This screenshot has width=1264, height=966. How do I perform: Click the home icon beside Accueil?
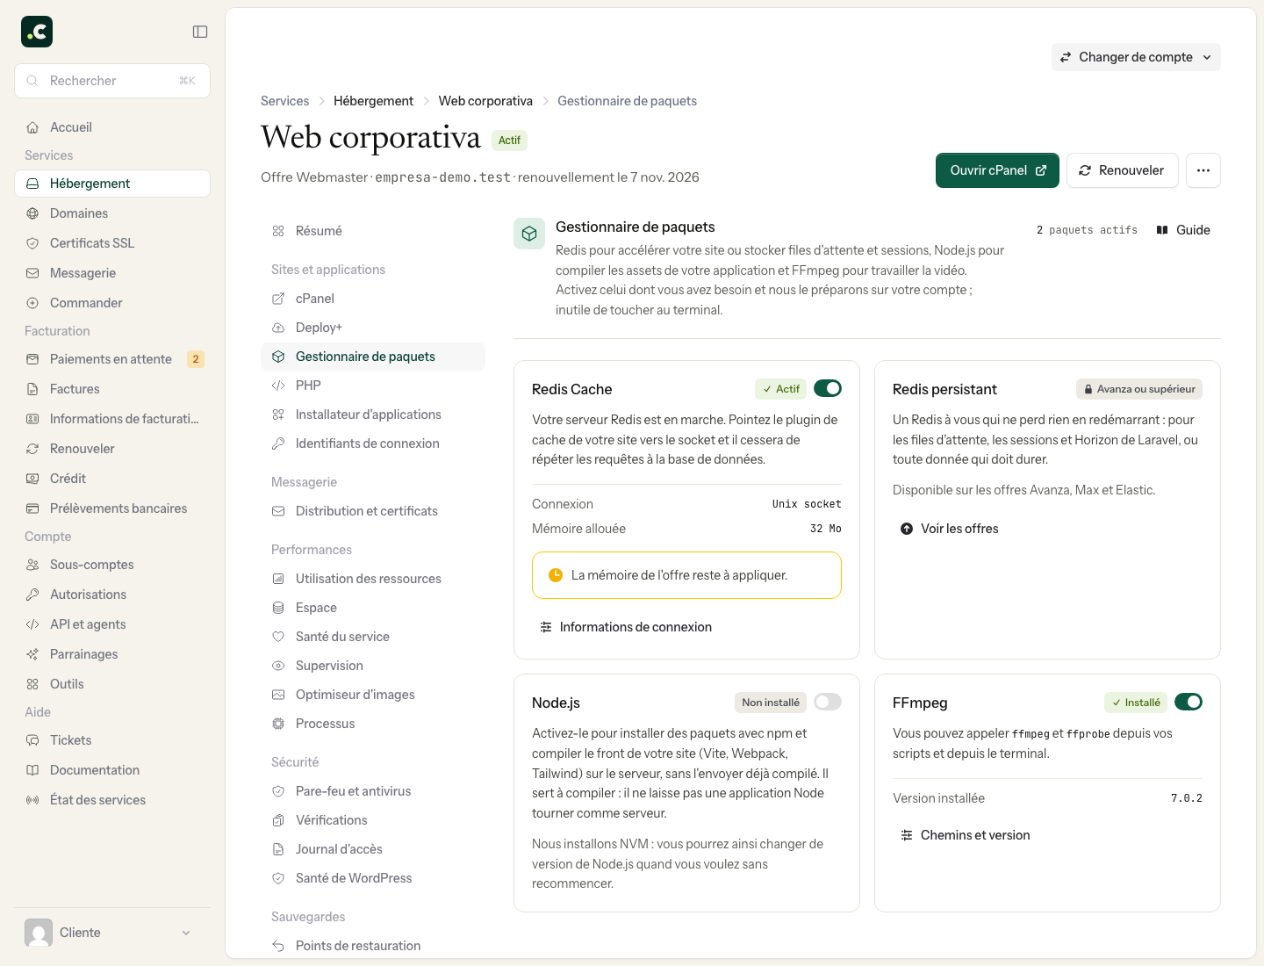pos(32,127)
